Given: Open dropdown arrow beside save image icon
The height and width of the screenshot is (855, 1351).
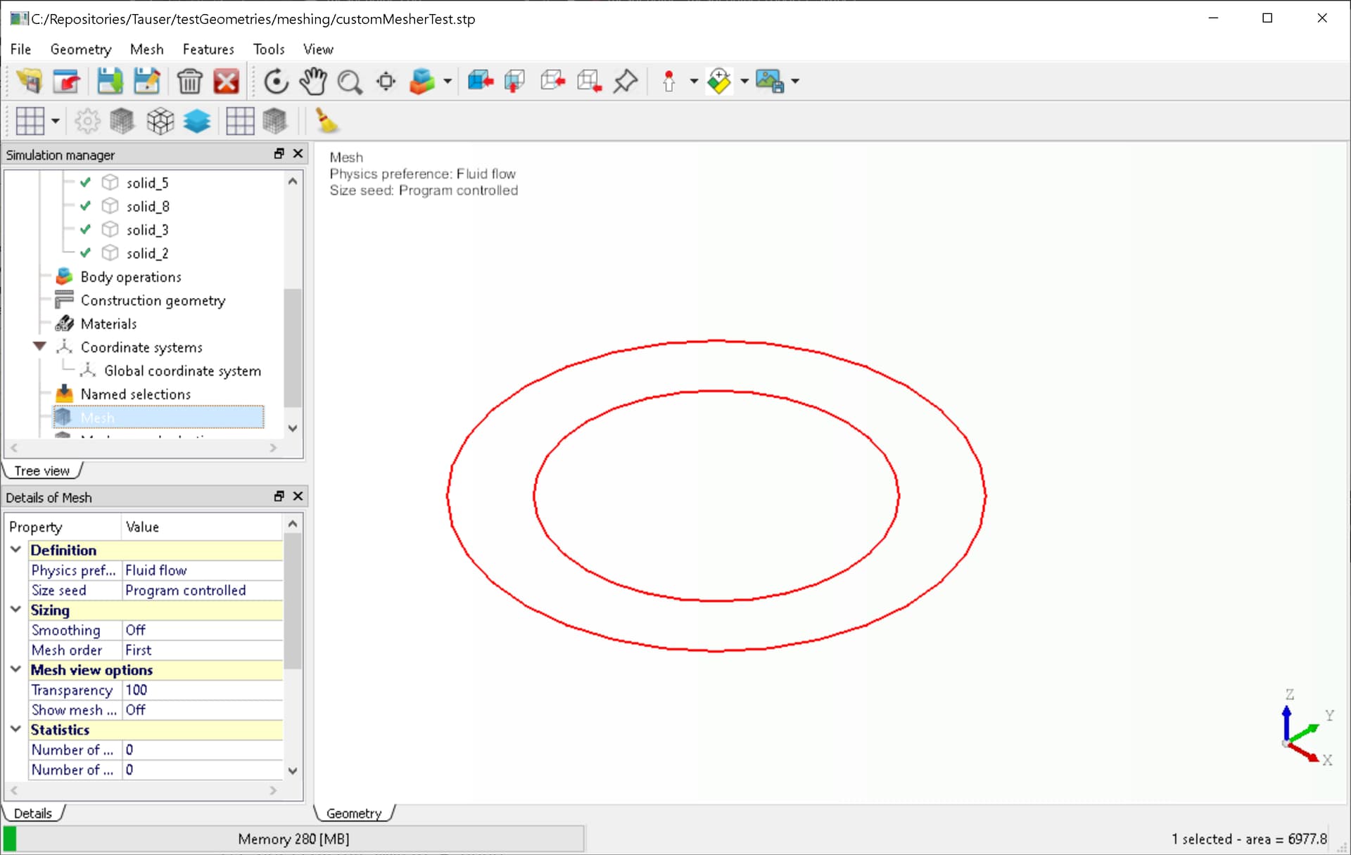Looking at the screenshot, I should (x=795, y=82).
